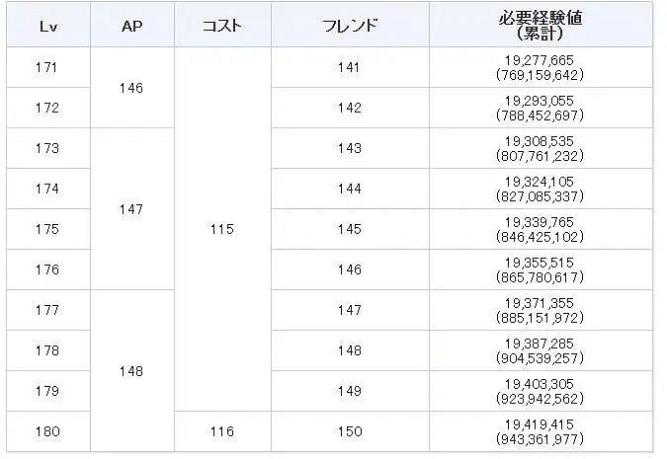
Task: Select the friend value 141 cell
Action: (349, 67)
